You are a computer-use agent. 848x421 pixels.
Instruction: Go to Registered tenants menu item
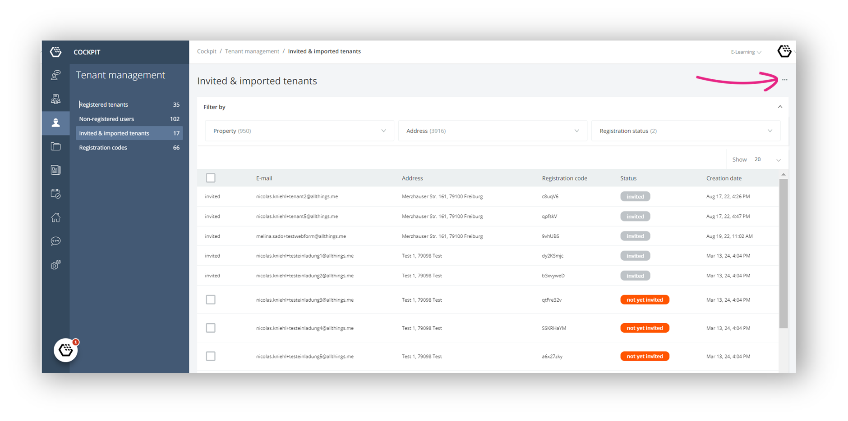pyautogui.click(x=129, y=104)
